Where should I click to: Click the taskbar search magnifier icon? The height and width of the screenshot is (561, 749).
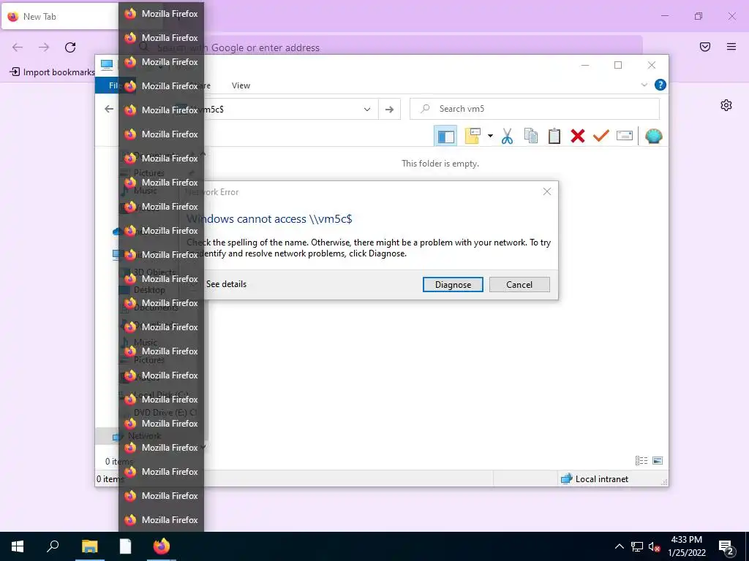(x=53, y=546)
